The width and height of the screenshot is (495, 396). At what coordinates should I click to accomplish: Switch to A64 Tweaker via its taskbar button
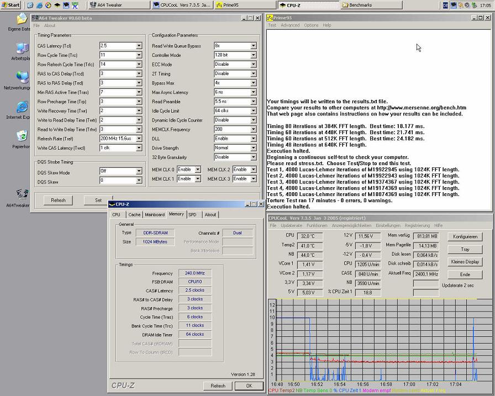point(119,5)
